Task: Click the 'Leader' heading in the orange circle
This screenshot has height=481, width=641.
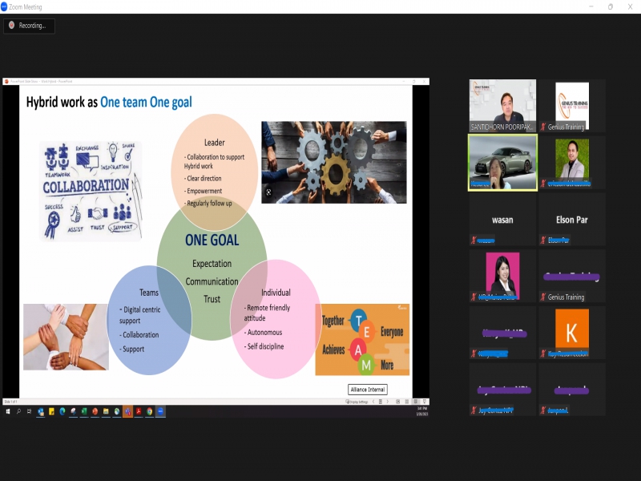Action: pos(214,143)
